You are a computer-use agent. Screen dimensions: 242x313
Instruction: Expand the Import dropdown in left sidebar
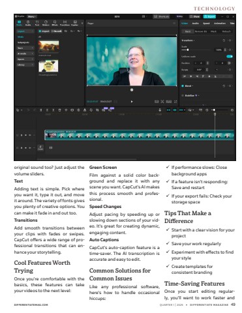[x=25, y=31]
